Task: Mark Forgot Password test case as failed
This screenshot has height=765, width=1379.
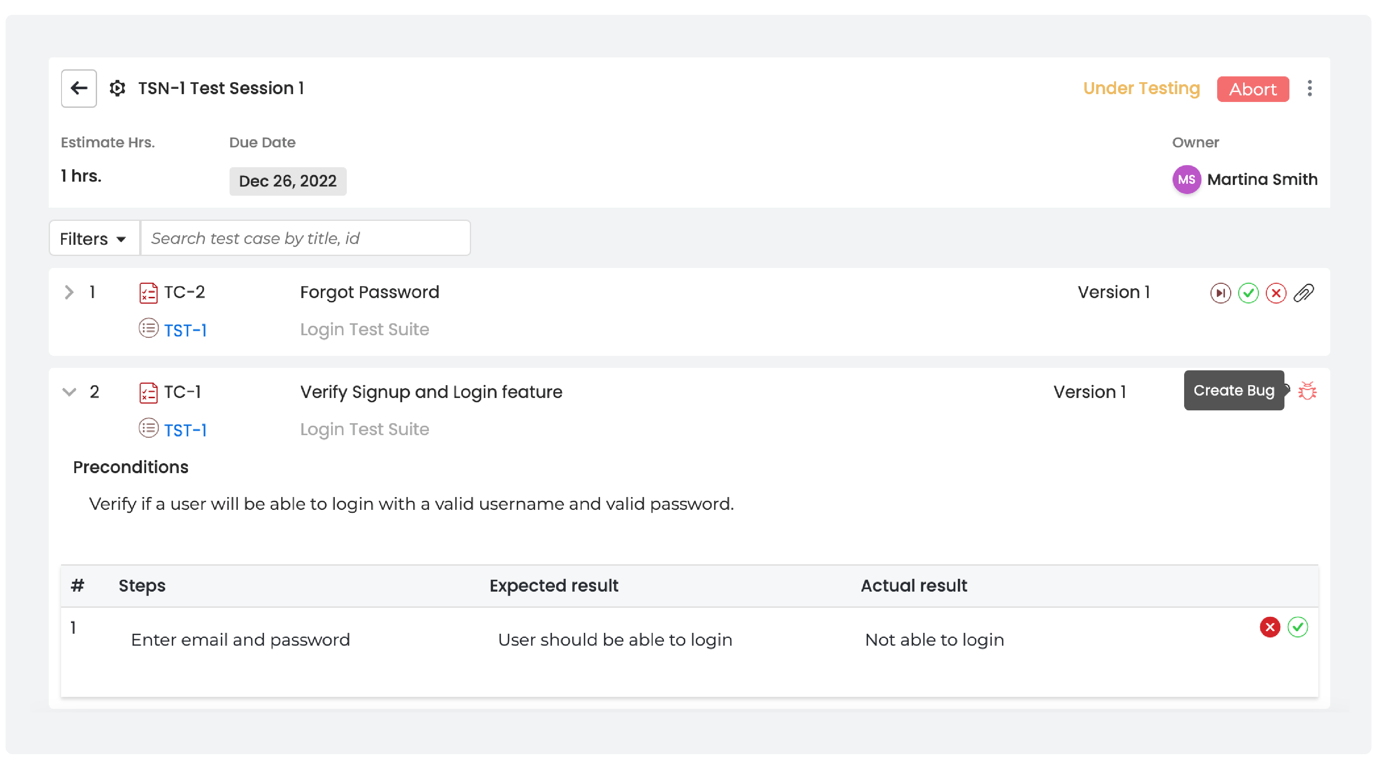Action: [1276, 293]
